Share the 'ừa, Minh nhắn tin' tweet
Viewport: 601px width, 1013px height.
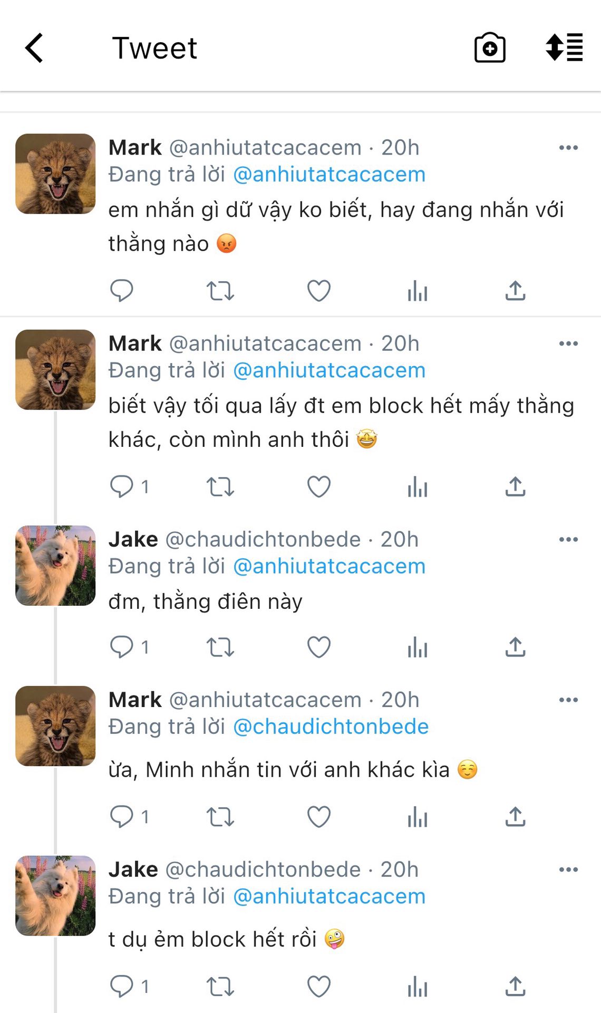click(x=515, y=817)
